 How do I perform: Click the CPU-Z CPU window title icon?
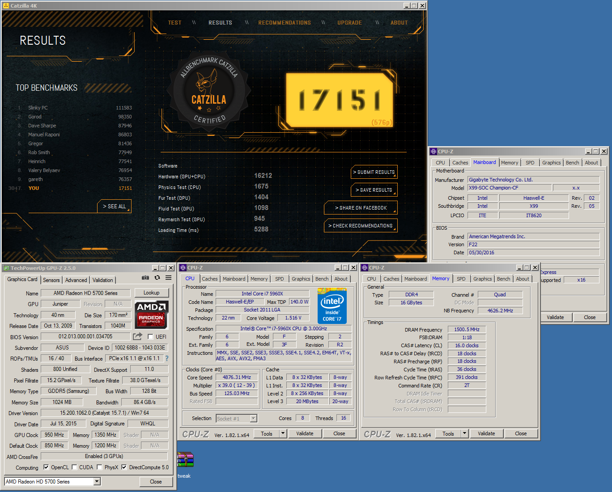(x=183, y=268)
